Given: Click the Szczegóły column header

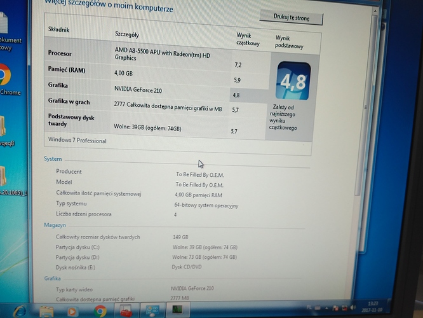Looking at the screenshot, I should coord(127,34).
